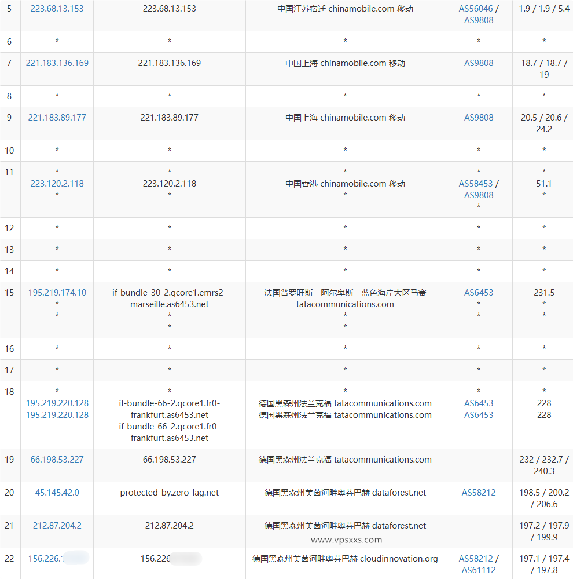Click IP link 195.219.174.10 on hop 15
This screenshot has height=579, width=573.
coord(56,293)
